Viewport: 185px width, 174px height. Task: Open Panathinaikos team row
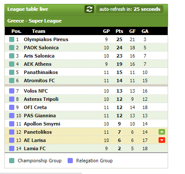pyautogui.click(x=86, y=72)
